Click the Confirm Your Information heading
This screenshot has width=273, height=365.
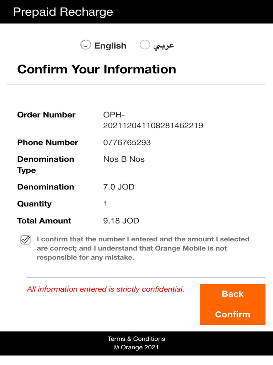click(97, 69)
